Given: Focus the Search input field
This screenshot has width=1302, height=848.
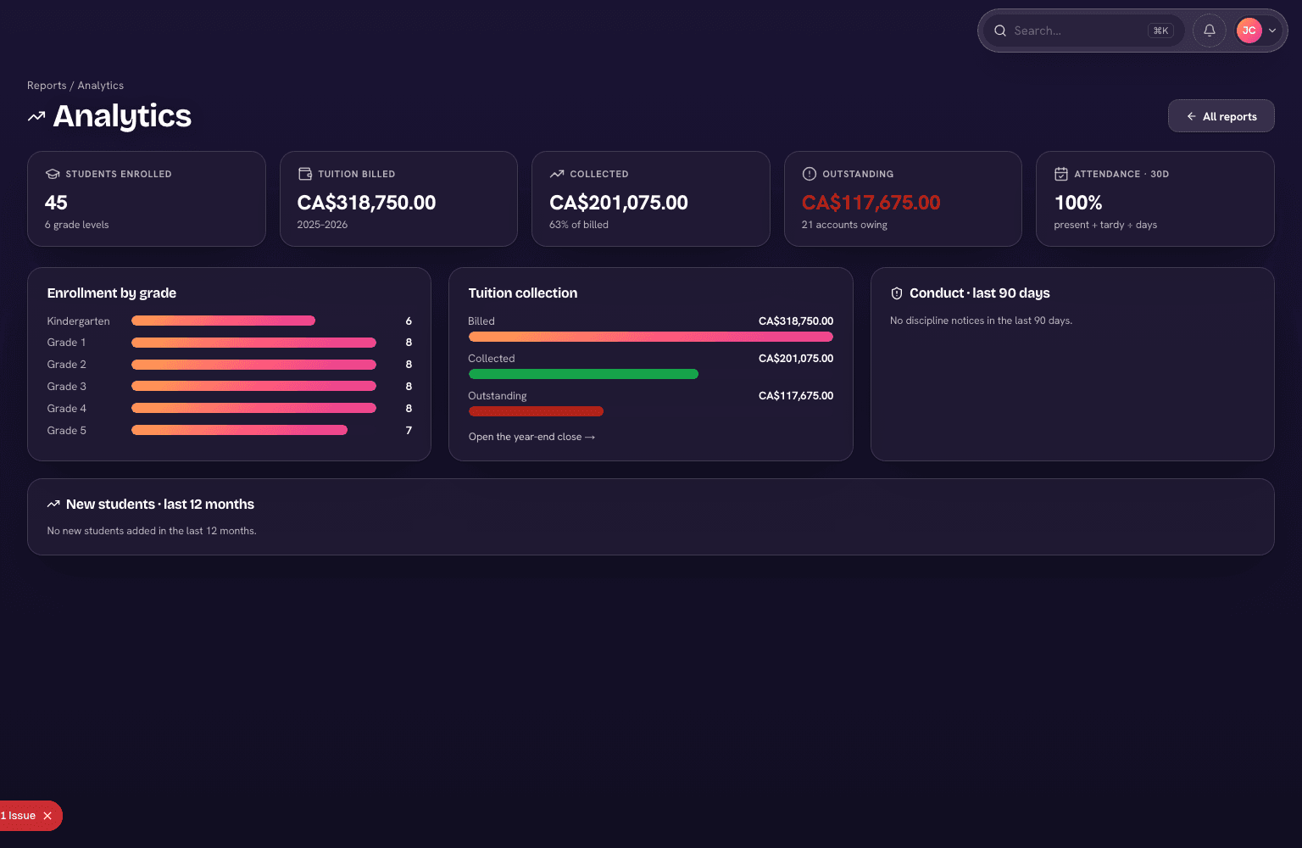Looking at the screenshot, I should coord(1082,31).
